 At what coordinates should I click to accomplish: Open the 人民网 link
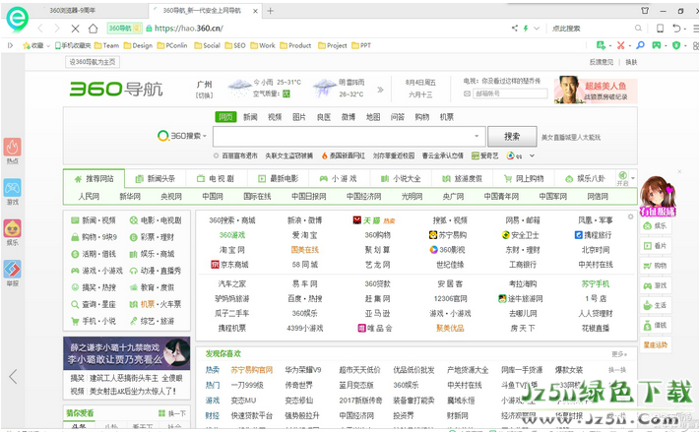(x=89, y=197)
